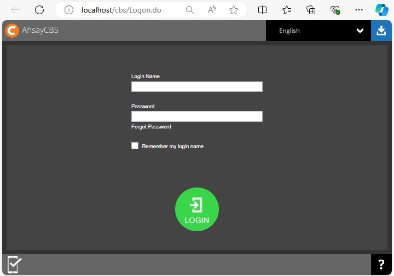394x276 pixels.
Task: Click the language dropdown chevron arrow
Action: pos(360,31)
